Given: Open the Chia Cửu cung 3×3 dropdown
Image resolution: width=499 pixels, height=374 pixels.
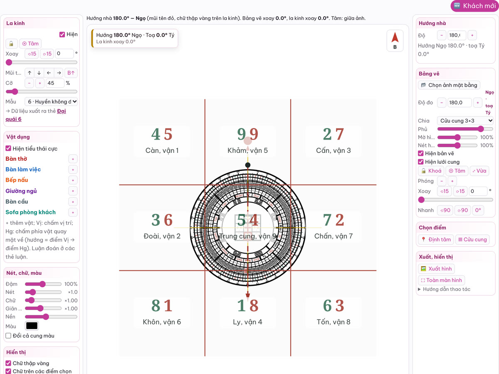Looking at the screenshot, I should click(465, 121).
